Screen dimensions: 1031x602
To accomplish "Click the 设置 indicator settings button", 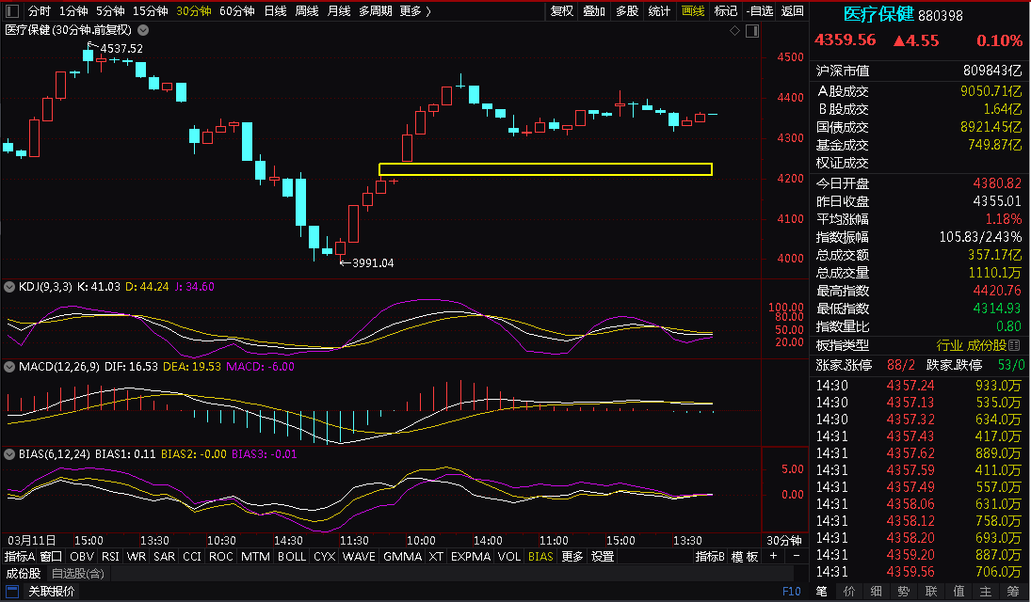I will [603, 557].
